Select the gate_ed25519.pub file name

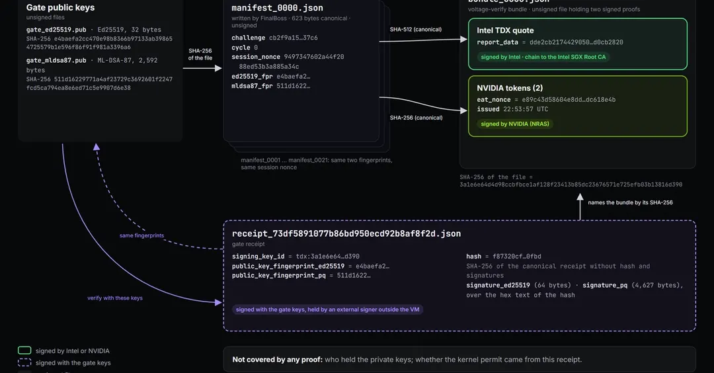pos(56,30)
